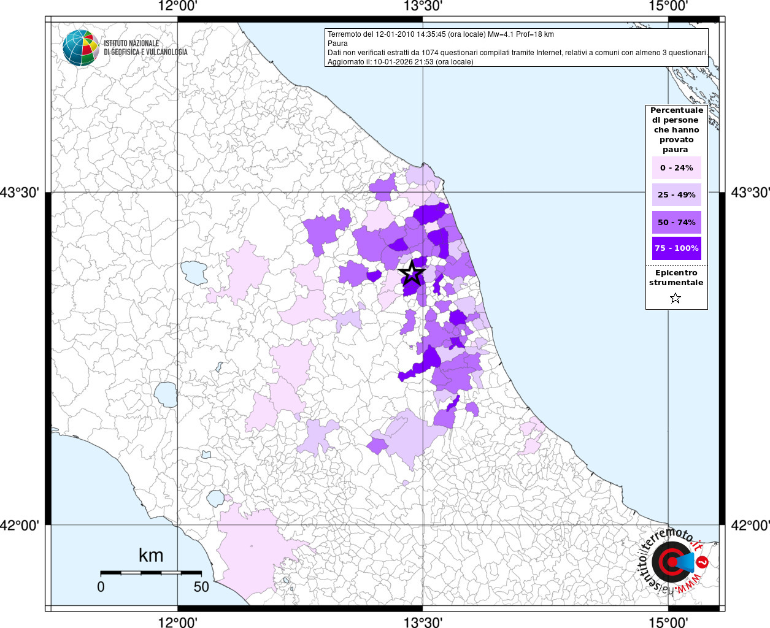Click the 13°30' longitude label at the top edge

423,6
